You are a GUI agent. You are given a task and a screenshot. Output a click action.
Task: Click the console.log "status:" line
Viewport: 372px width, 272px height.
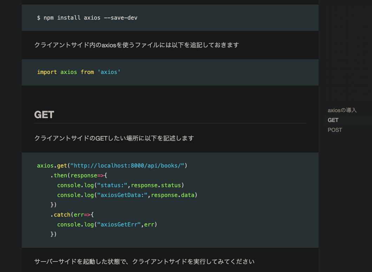click(120, 185)
